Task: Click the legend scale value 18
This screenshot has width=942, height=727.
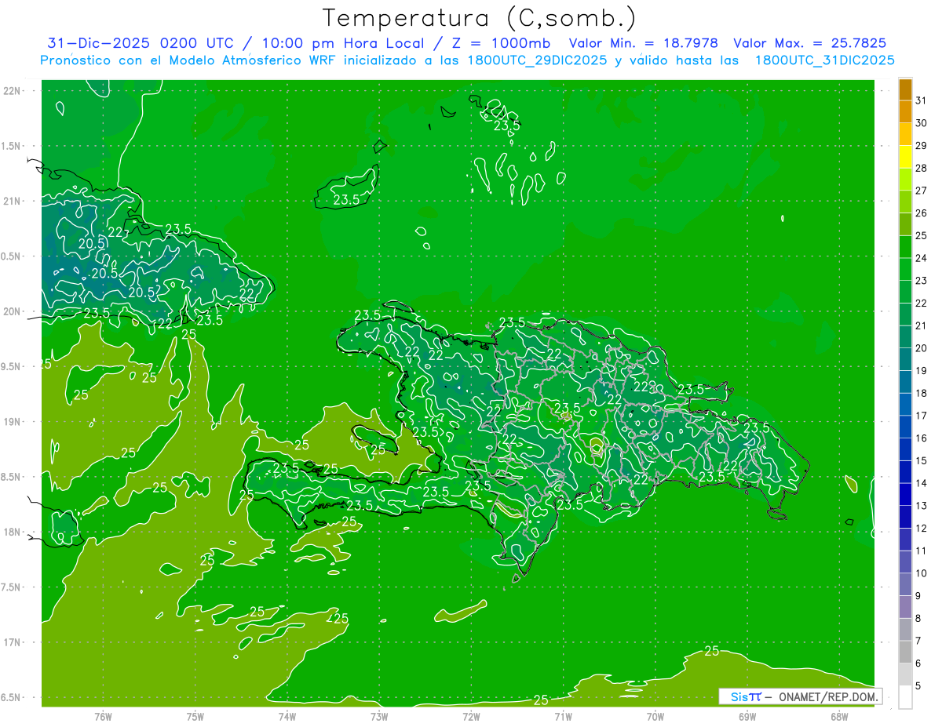Action: click(922, 393)
